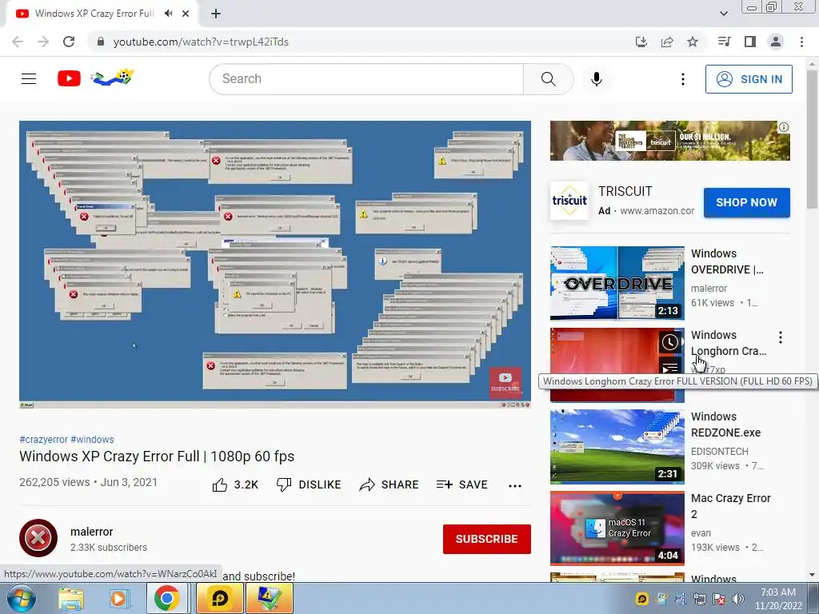Click the malerror channel under OVERDRIVE video
Image resolution: width=819 pixels, height=614 pixels.
point(709,288)
